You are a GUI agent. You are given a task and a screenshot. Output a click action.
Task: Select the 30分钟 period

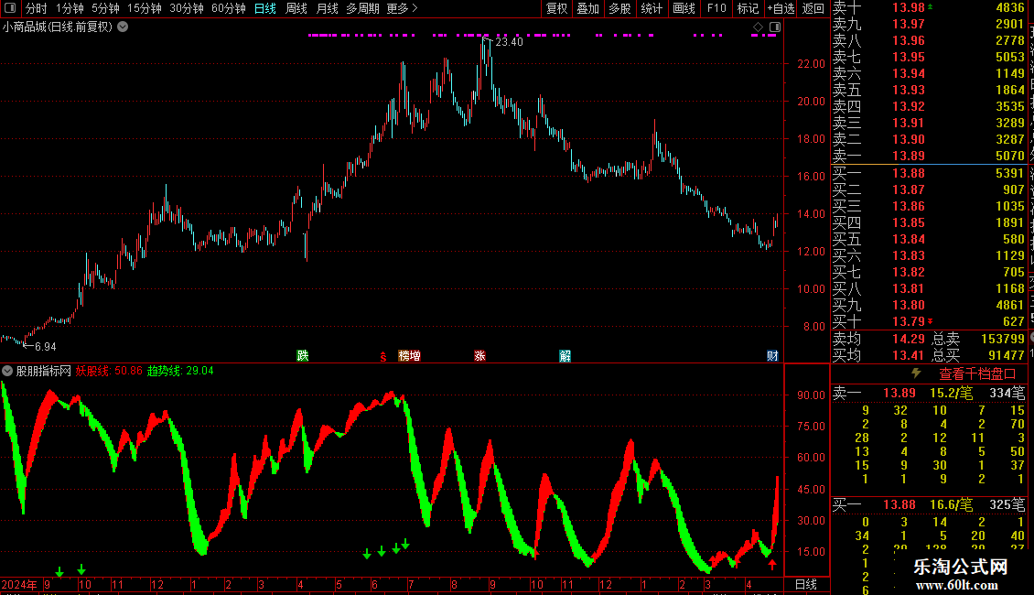tap(186, 8)
